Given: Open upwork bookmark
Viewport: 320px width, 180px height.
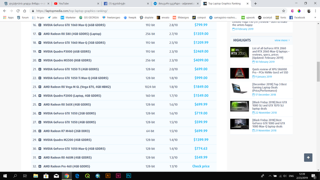Looking at the screenshot, I should [x=248, y=17].
